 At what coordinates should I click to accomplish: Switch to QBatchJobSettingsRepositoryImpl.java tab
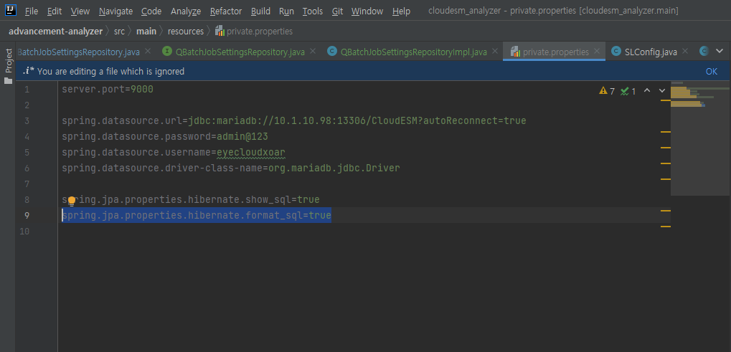point(413,52)
